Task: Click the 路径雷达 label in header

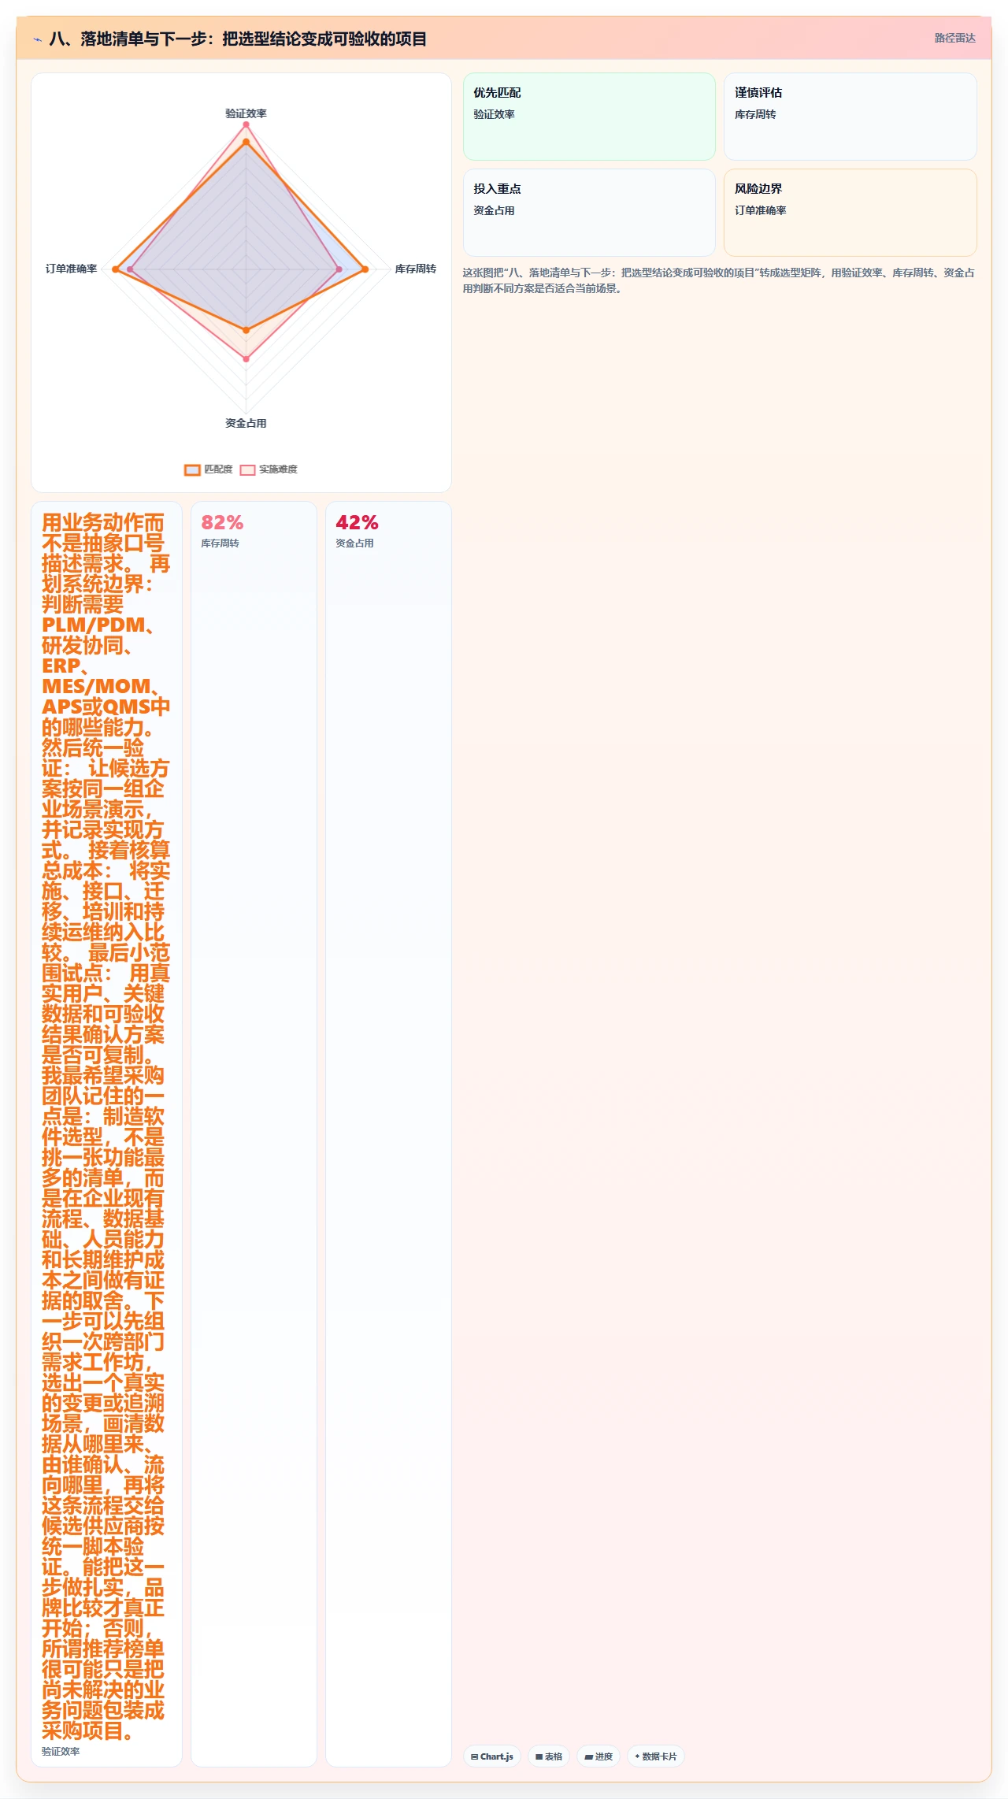Action: click(954, 38)
